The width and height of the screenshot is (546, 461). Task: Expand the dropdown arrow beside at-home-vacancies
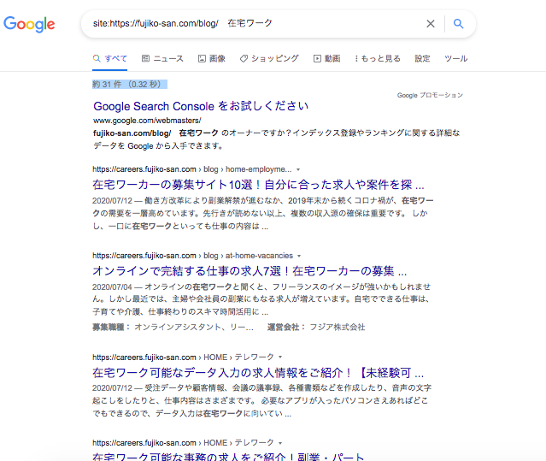(299, 256)
